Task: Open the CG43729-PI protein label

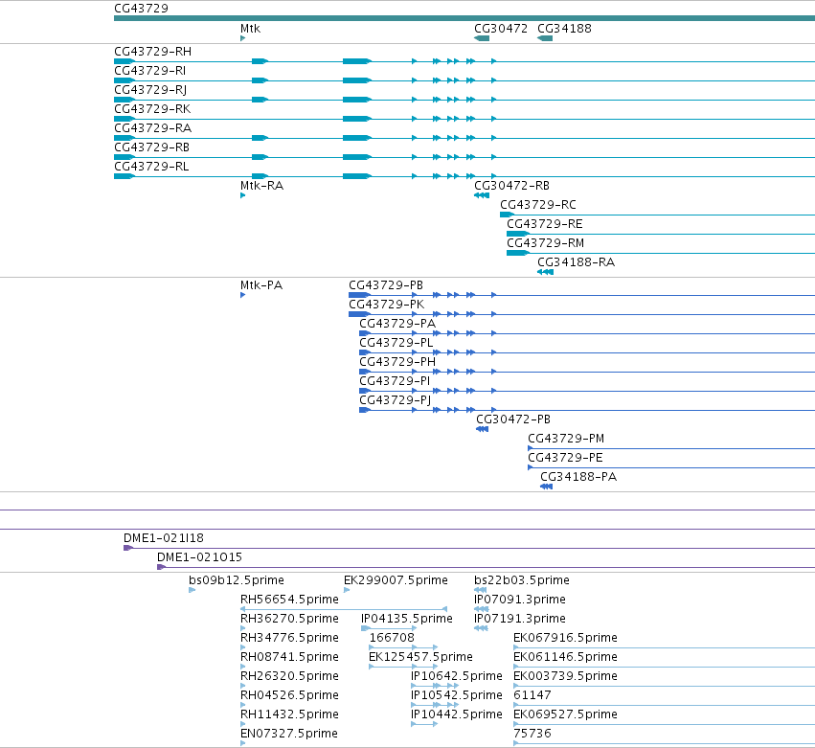Action: tap(395, 382)
